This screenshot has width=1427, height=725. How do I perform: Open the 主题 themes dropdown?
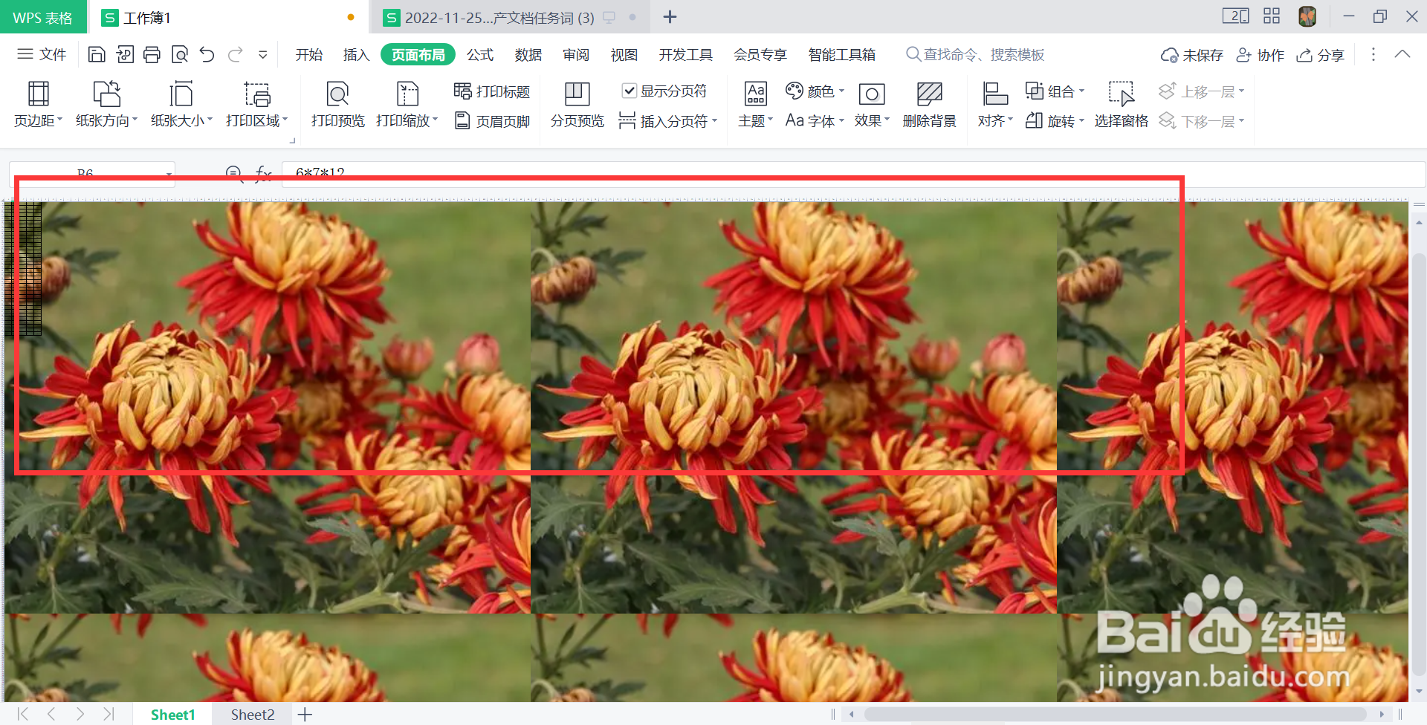[755, 105]
